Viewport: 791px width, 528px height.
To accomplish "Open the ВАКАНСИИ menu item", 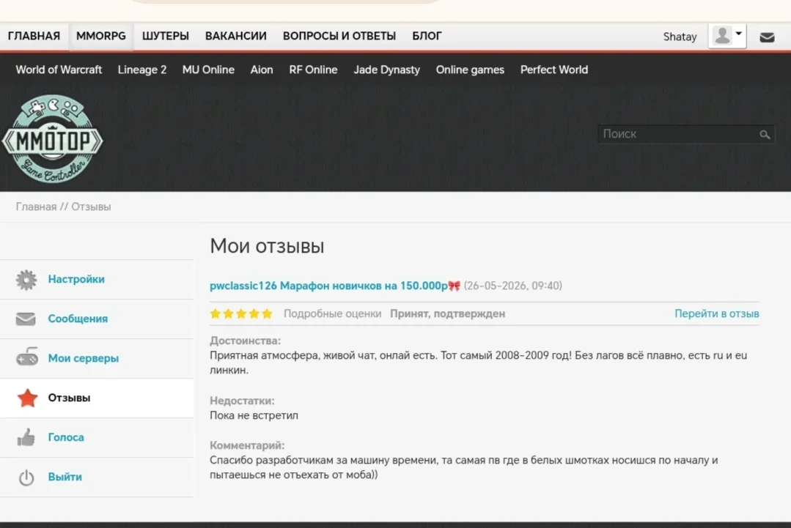I will point(235,37).
